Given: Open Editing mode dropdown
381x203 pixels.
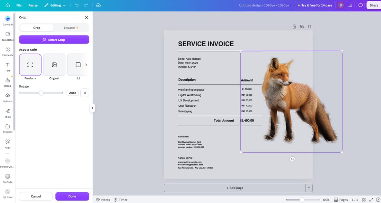Looking at the screenshot, I should pos(55,5).
